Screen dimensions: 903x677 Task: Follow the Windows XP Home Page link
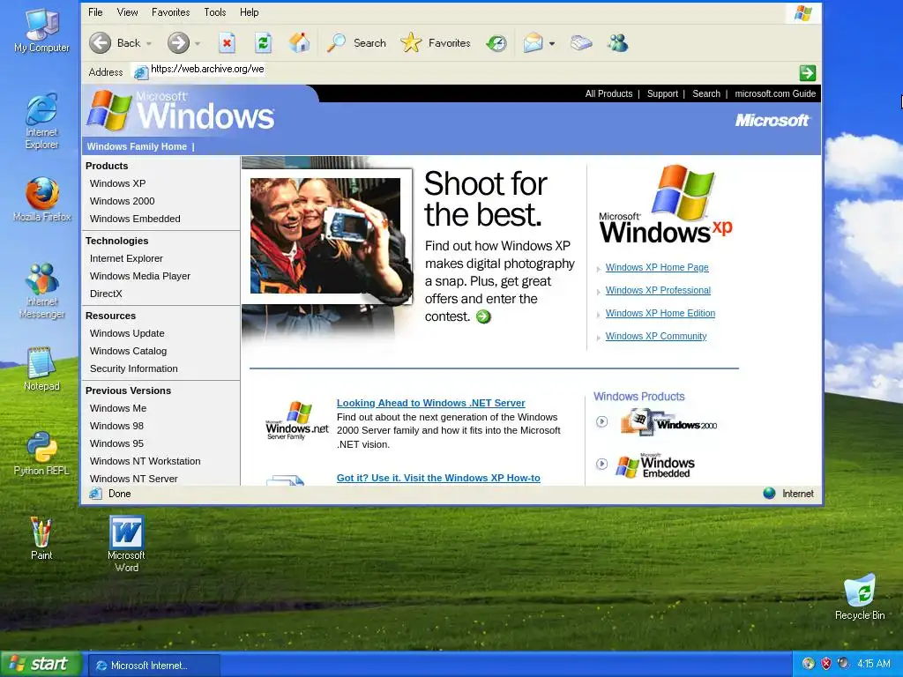tap(657, 267)
